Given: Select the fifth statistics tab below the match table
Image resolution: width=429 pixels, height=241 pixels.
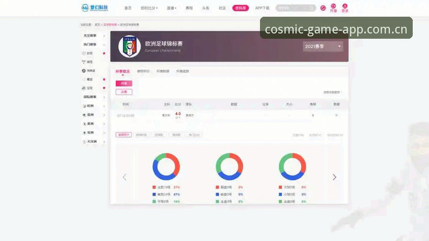Looking at the screenshot, I should [x=194, y=135].
